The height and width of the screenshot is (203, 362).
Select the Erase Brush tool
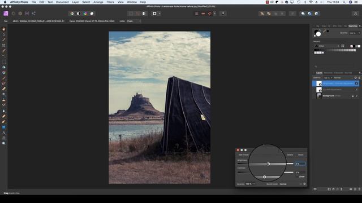click(x=4, y=89)
